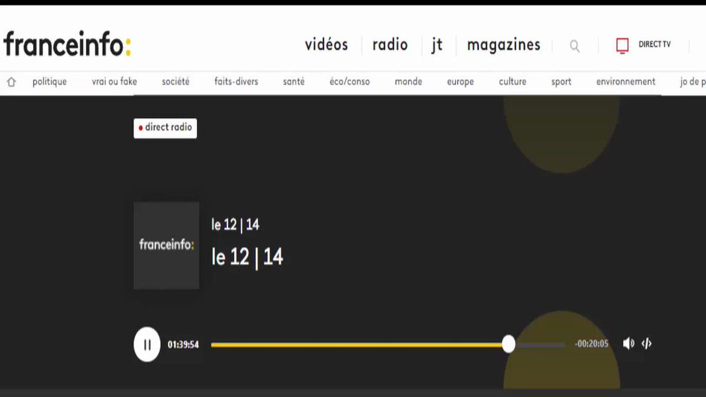Viewport: 706px width, 397px height.
Task: Go to politique section
Action: [49, 82]
